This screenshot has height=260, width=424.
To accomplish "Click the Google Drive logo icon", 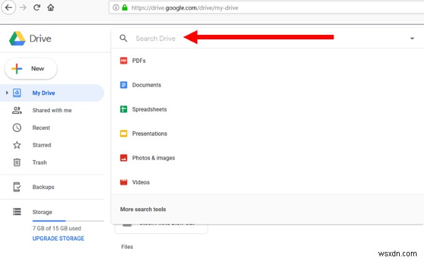I will click(x=17, y=39).
